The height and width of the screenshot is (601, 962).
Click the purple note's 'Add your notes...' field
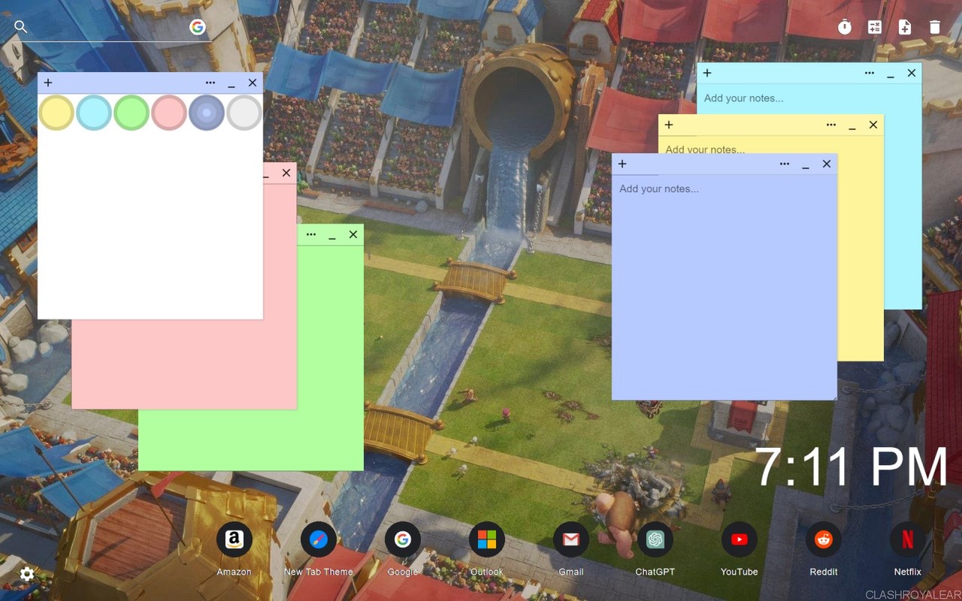click(x=725, y=287)
